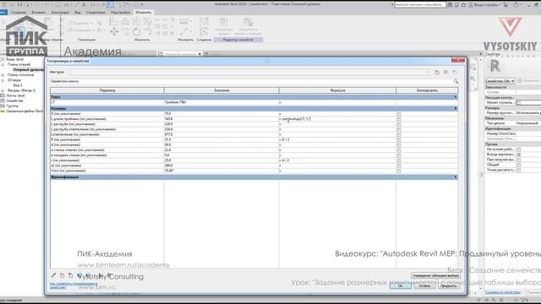Select 'Связанные файлы Revit' in project browser
The image size is (541, 304).
click(25, 111)
